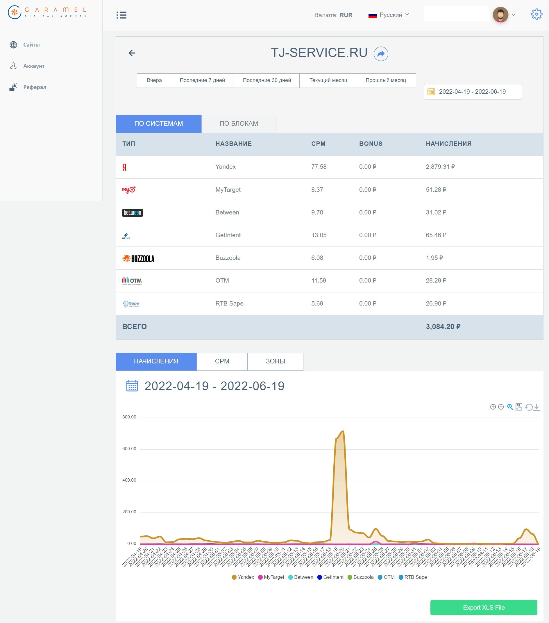
Task: Switch to ПО СИСТЕМАМ tab
Action: click(x=159, y=124)
